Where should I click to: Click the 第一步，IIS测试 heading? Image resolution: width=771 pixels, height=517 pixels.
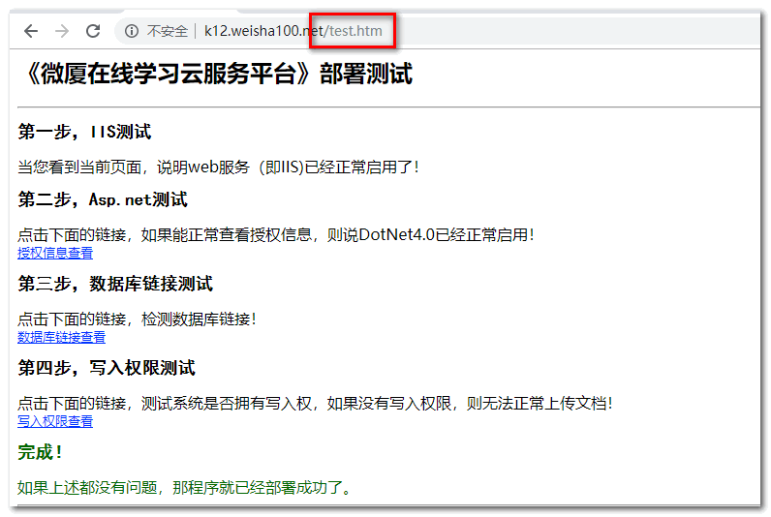(84, 132)
